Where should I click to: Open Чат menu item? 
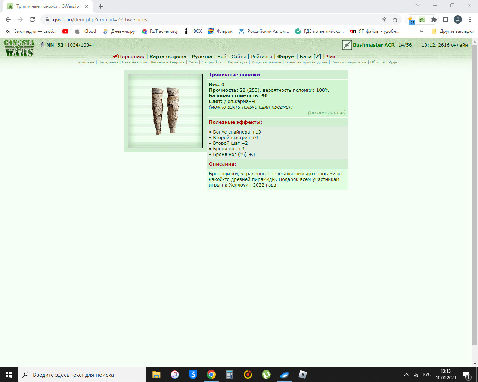331,57
